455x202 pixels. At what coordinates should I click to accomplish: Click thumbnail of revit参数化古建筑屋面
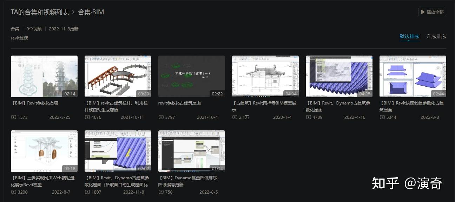191,76
